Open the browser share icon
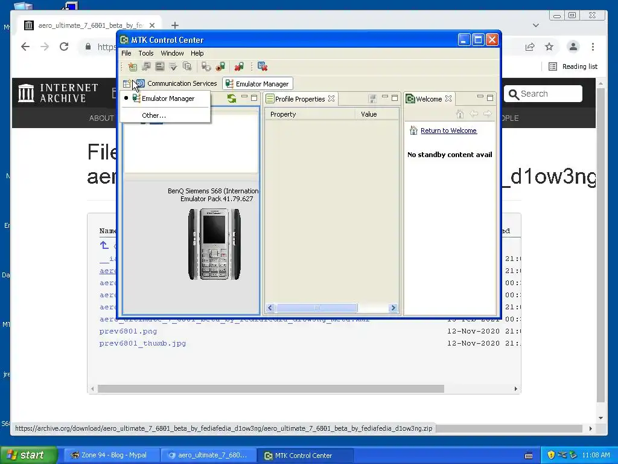 tap(530, 47)
